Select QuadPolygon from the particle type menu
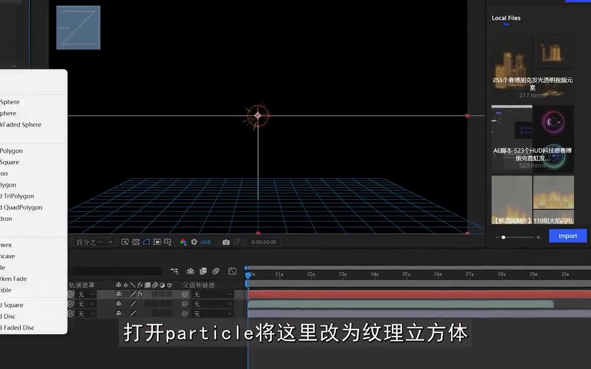The width and height of the screenshot is (591, 369). (x=22, y=207)
